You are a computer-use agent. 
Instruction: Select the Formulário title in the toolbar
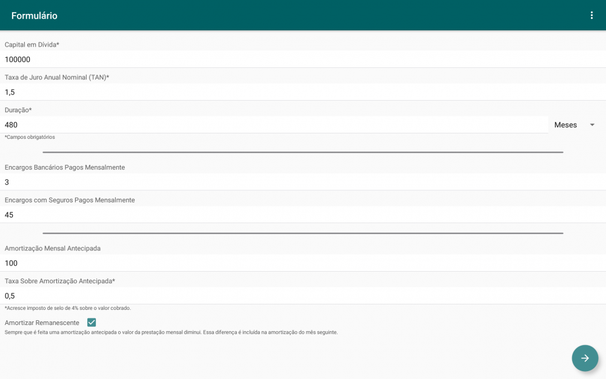click(x=33, y=15)
